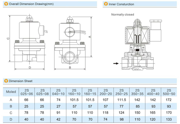This screenshot has width=180, height=124.
Task: Select the 2S 025-06 column header
Action: 26,92
